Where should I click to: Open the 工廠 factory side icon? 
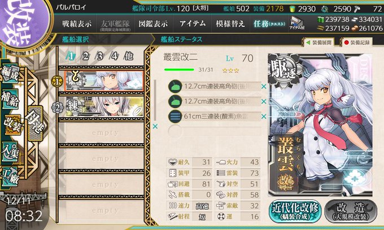[x=10, y=177]
